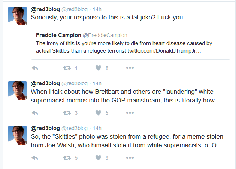Open the twitter.com/DonaldJTrumpJr link
This screenshot has height=169, width=236.
pos(164,51)
